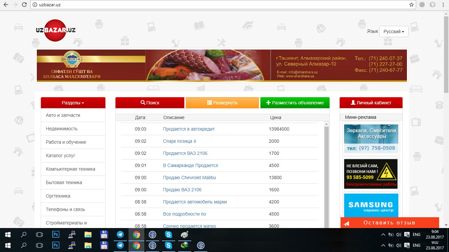Open the listing Спарк позица 4
Viewport: 449px width, 252px height.
click(179, 141)
